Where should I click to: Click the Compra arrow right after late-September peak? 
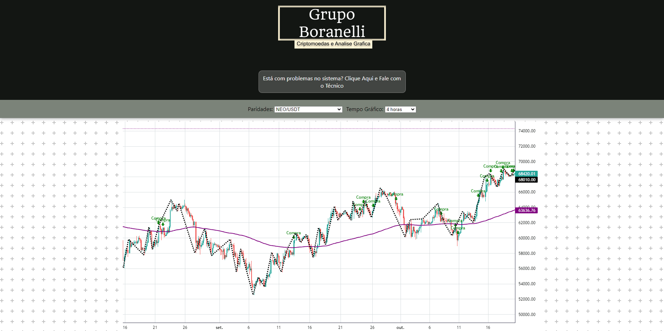tap(396, 199)
